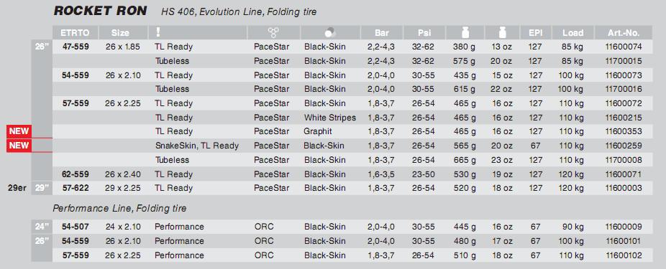
Task: Select the White Stripes color cell
Action: click(x=329, y=118)
